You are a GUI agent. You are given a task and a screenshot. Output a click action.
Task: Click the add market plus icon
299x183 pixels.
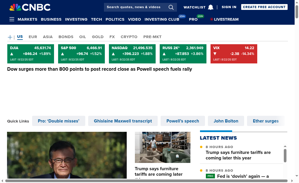[x=10, y=37]
